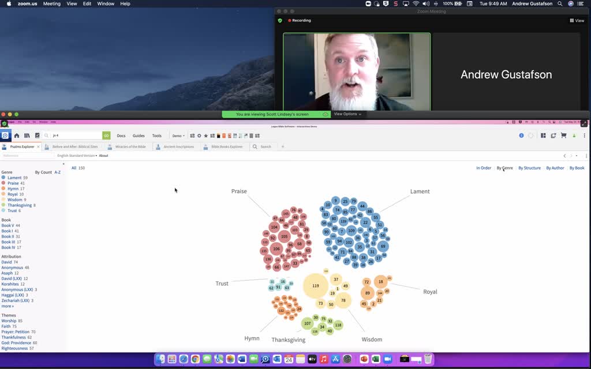Viewport: 591px width, 369px height.
Task: Click the blue Lament color swatch
Action: point(4,178)
